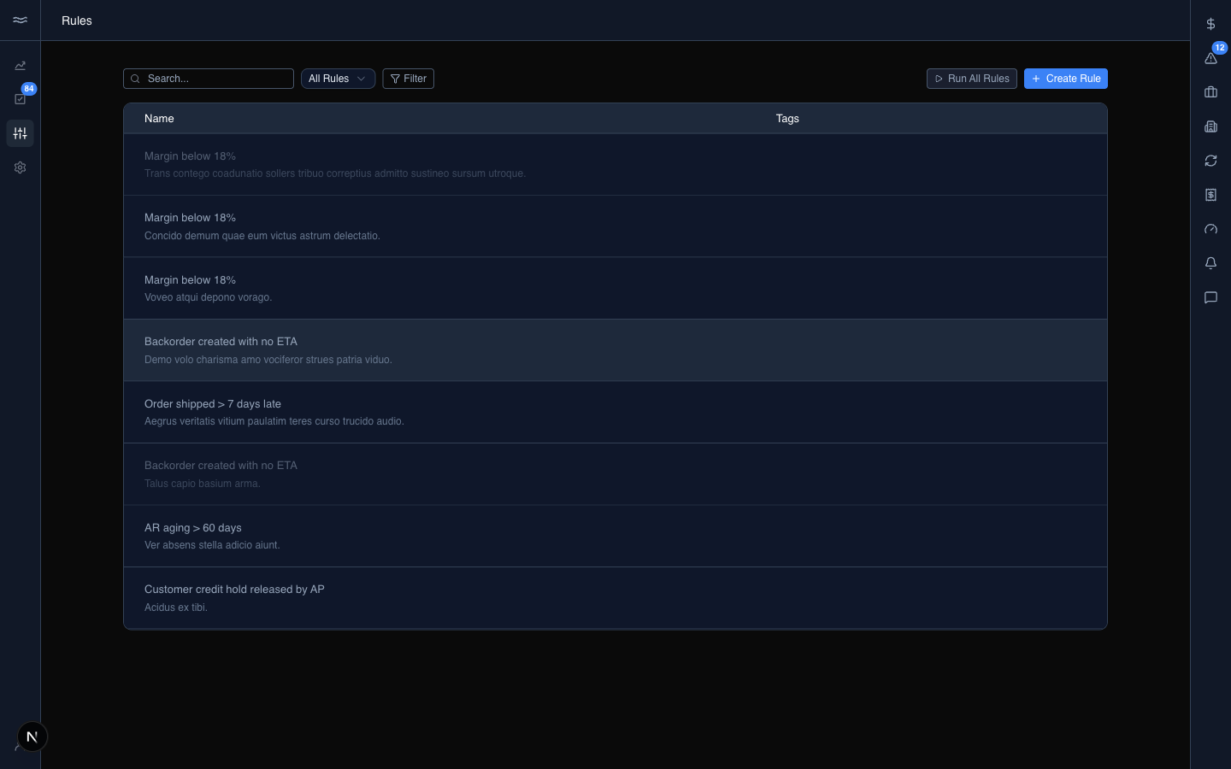
Task: Open the settings gear icon in sidebar
Action: click(20, 167)
